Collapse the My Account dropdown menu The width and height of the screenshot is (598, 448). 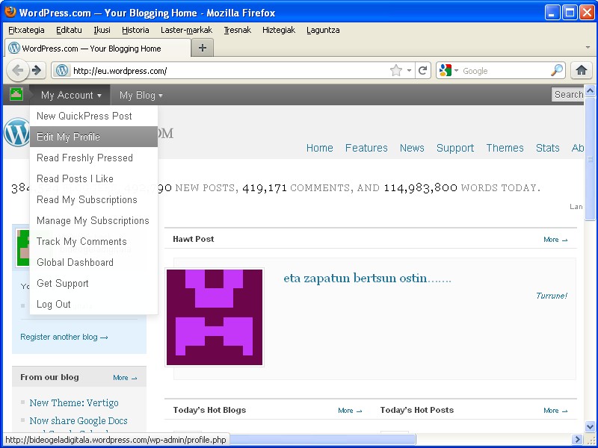click(71, 95)
